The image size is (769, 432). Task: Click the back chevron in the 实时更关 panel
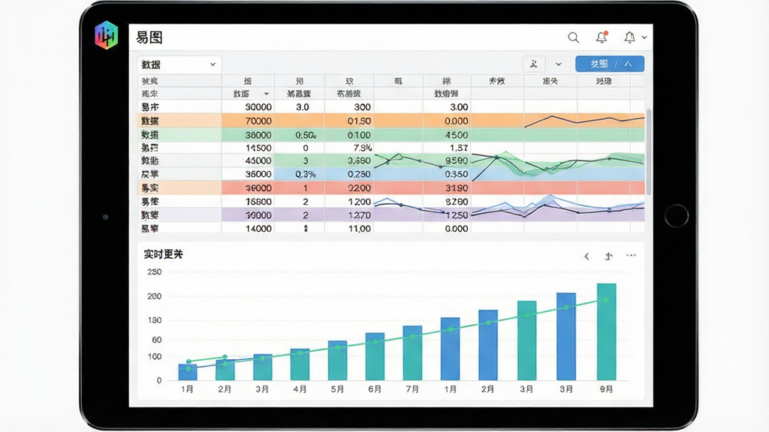point(587,256)
